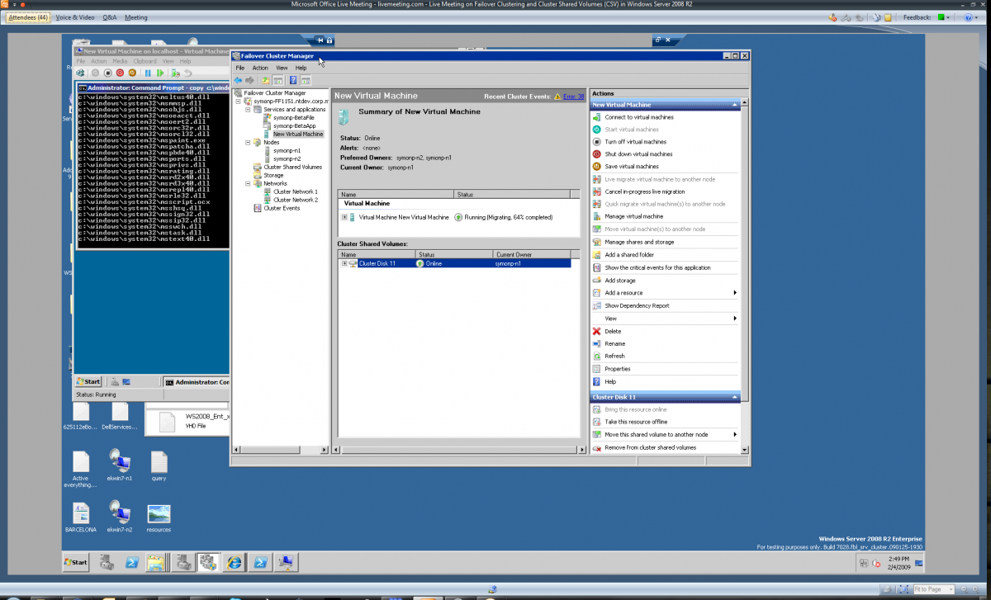Click the Up One Level folder icon

click(266, 80)
